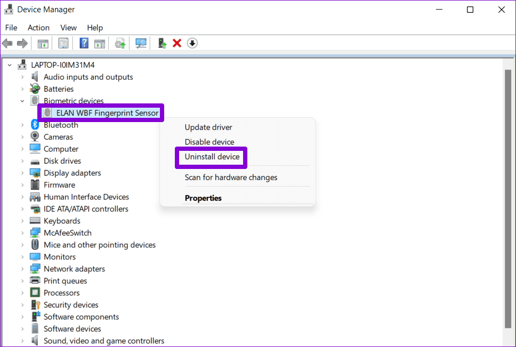Viewport: 516px width, 347px height.
Task: Select Sound, video and game controllers
Action: click(104, 341)
